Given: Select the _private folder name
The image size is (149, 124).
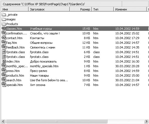Looking at the screenshot, I should pos(12,15).
